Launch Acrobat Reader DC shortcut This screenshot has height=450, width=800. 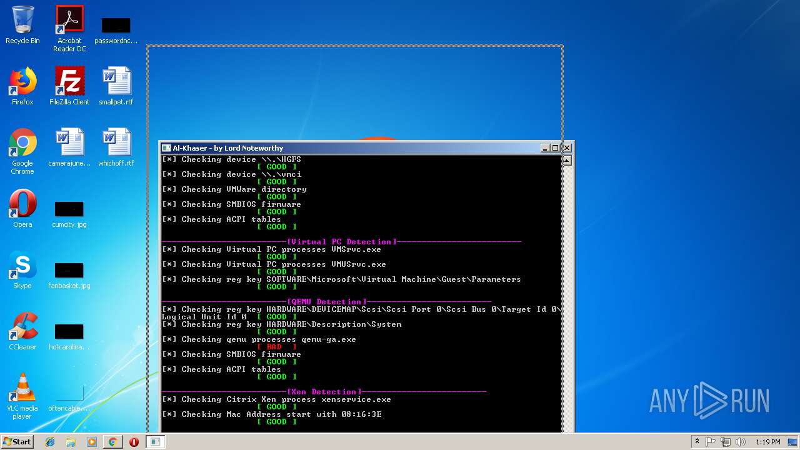coord(69,28)
